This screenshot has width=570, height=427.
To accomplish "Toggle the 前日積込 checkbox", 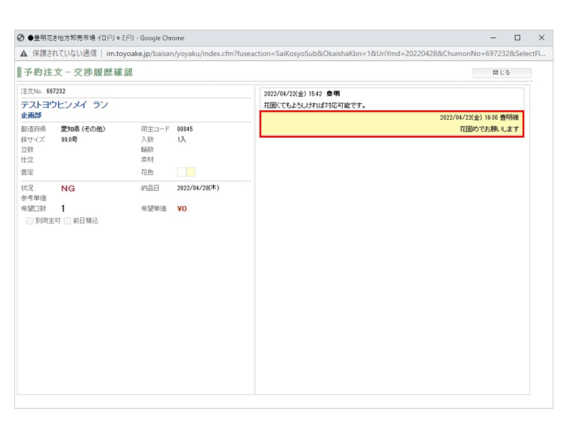I will click(67, 221).
